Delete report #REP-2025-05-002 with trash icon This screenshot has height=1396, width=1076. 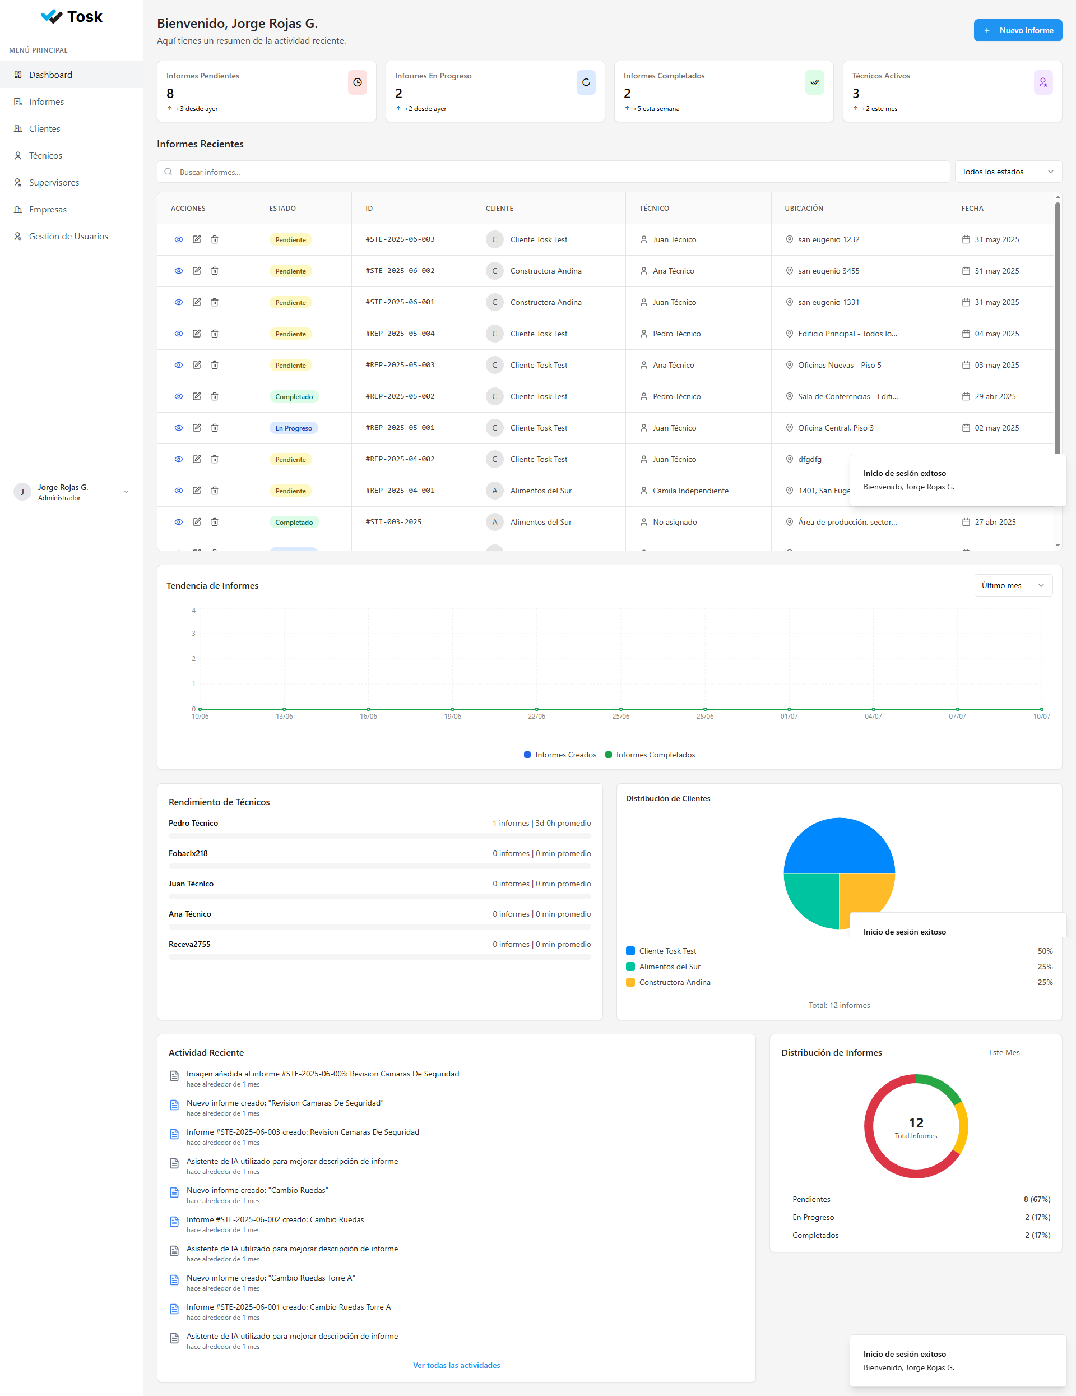215,396
